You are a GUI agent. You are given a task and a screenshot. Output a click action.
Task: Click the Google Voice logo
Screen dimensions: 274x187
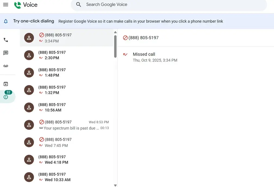26,5
